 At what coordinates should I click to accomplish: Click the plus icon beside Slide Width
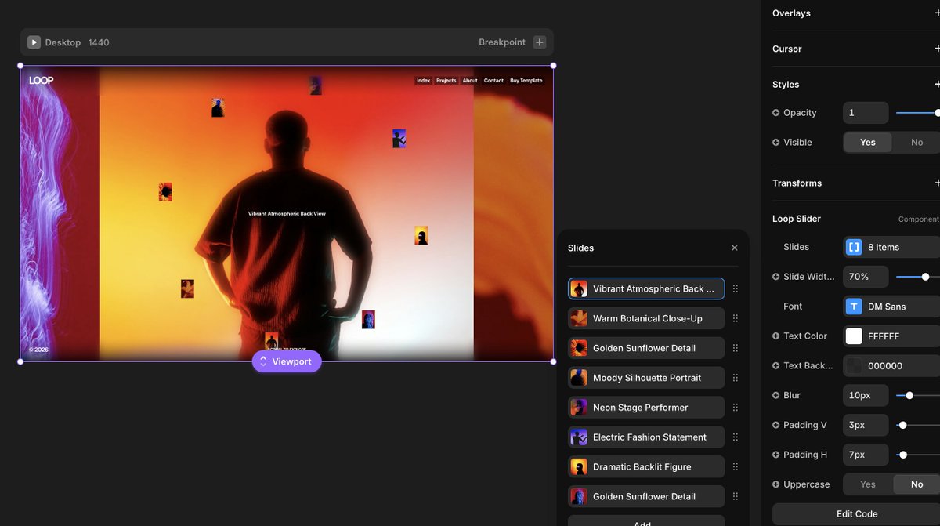[x=776, y=277]
